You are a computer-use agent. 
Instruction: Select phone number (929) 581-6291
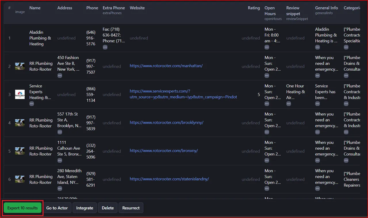tap(91, 179)
